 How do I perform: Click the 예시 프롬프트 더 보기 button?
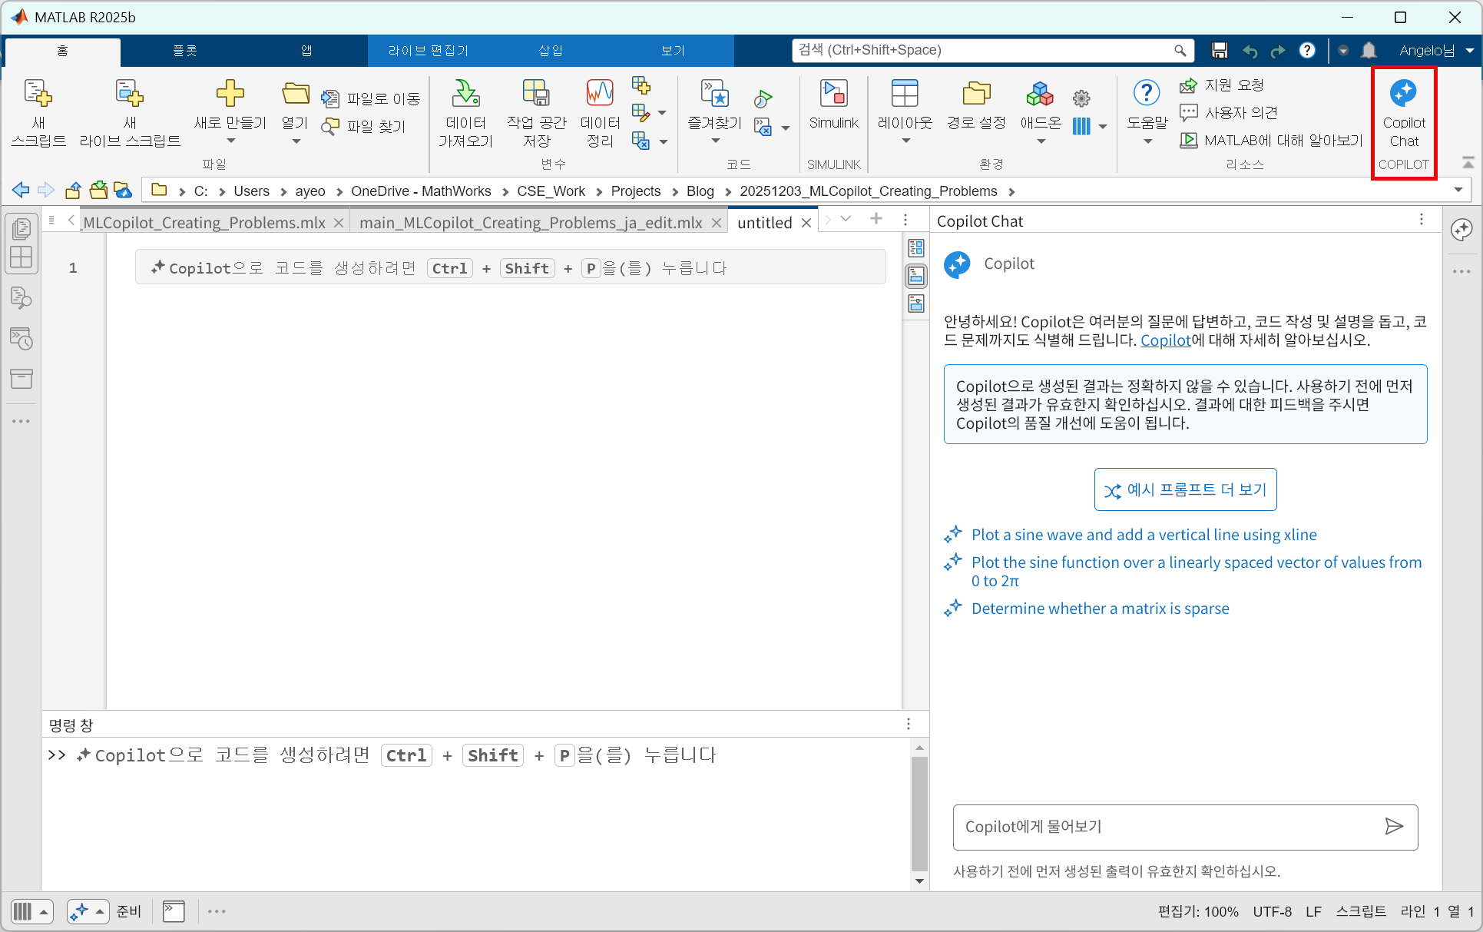[x=1185, y=489]
